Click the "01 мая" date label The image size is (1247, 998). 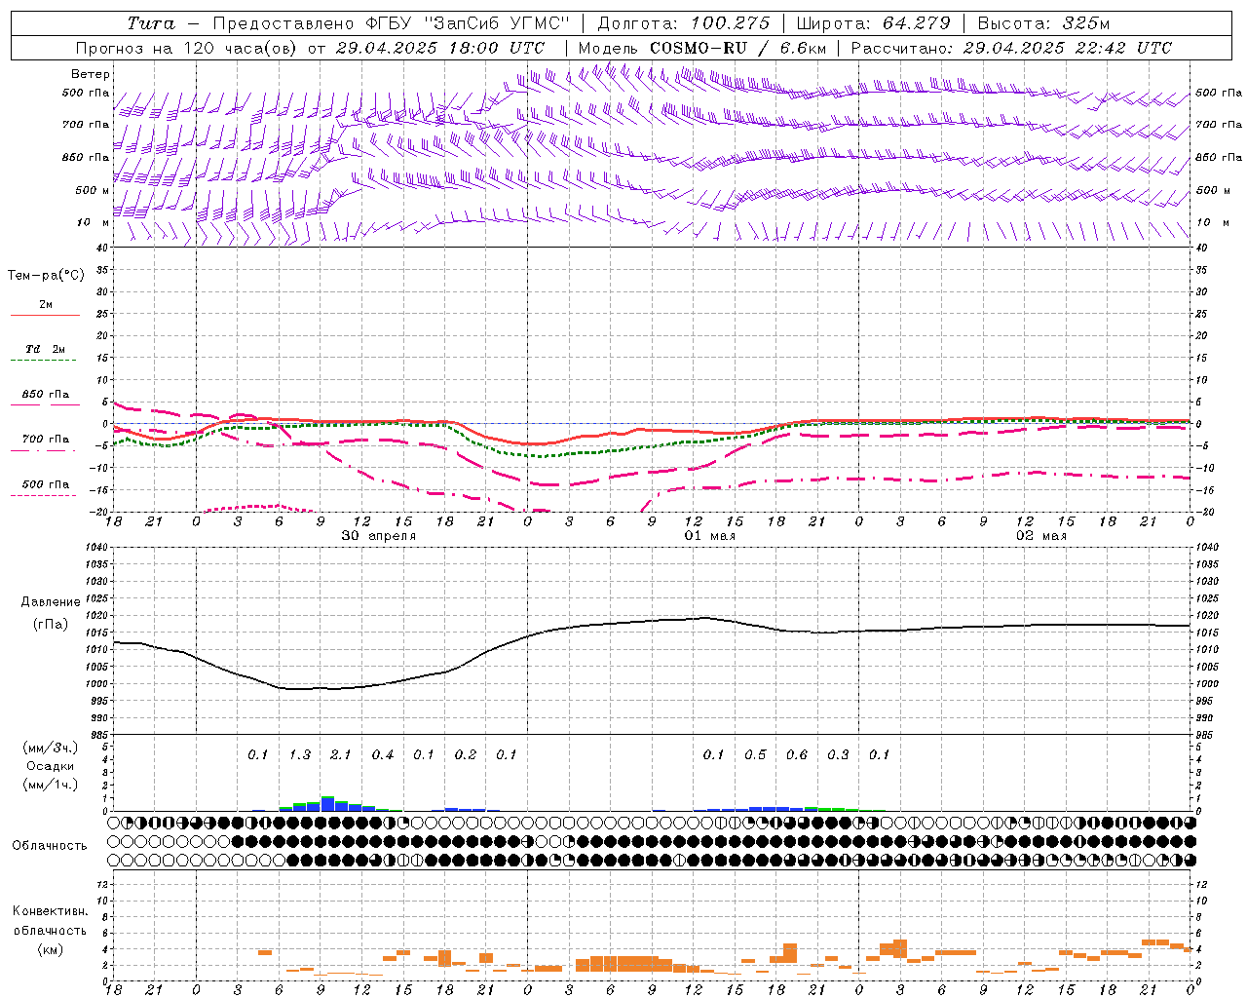[x=710, y=536]
